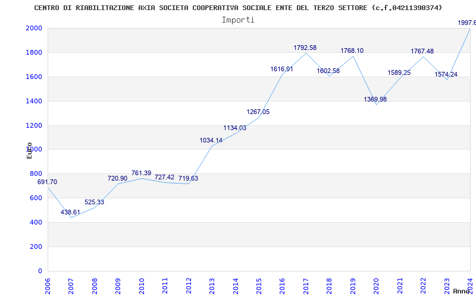Select the 1267.05 data label
The height and width of the screenshot is (297, 476).
click(x=258, y=112)
